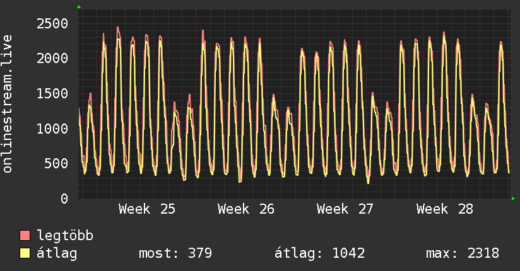
Task: Click the max: 2318 statistic
Action: (x=463, y=253)
